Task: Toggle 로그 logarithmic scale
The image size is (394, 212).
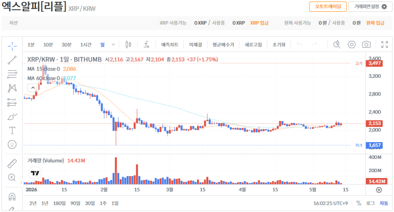Action: point(370,203)
